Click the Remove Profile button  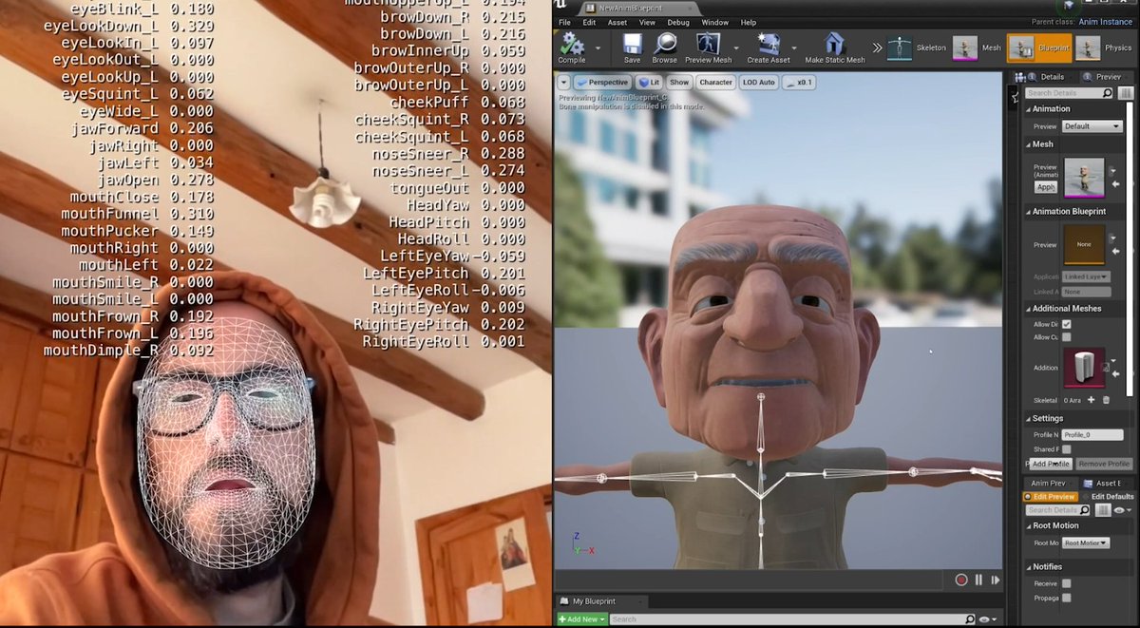(1104, 464)
